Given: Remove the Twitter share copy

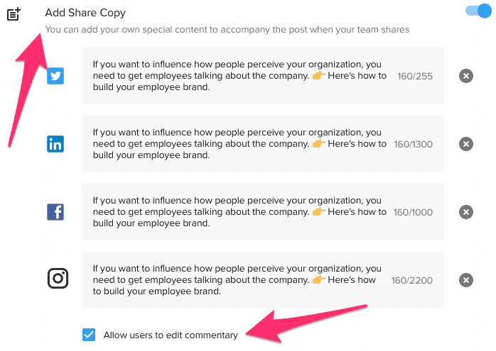Looking at the screenshot, I should click(x=465, y=76).
